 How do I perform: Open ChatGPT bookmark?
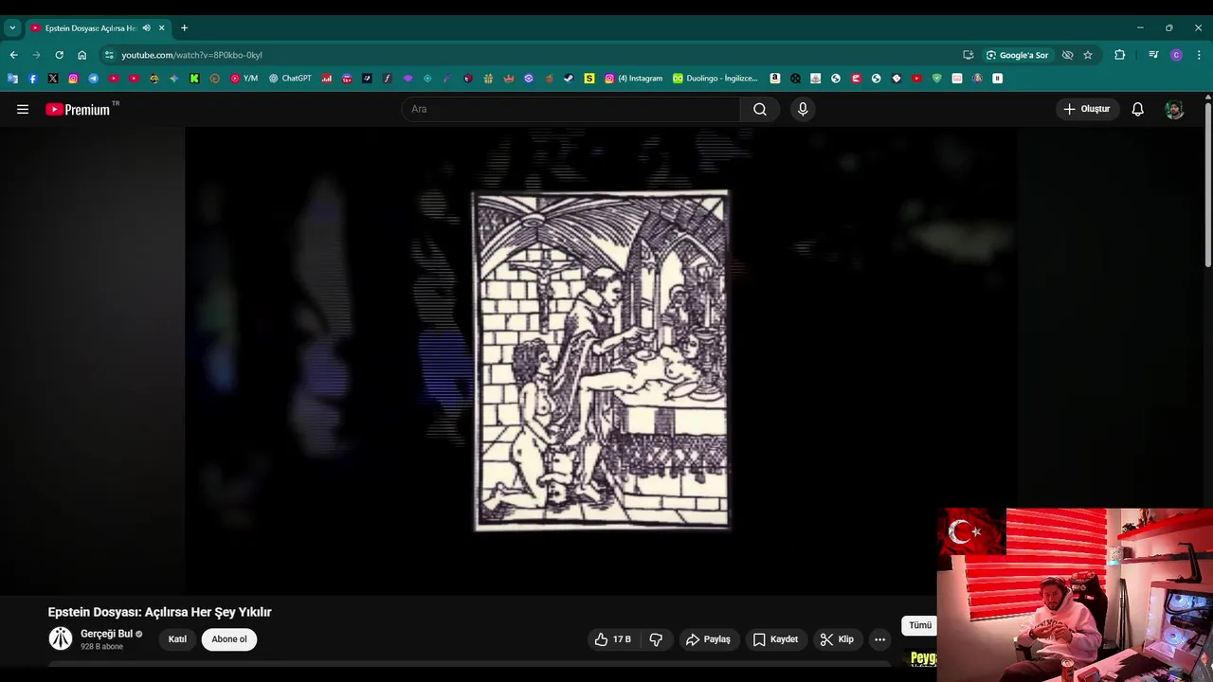click(290, 79)
